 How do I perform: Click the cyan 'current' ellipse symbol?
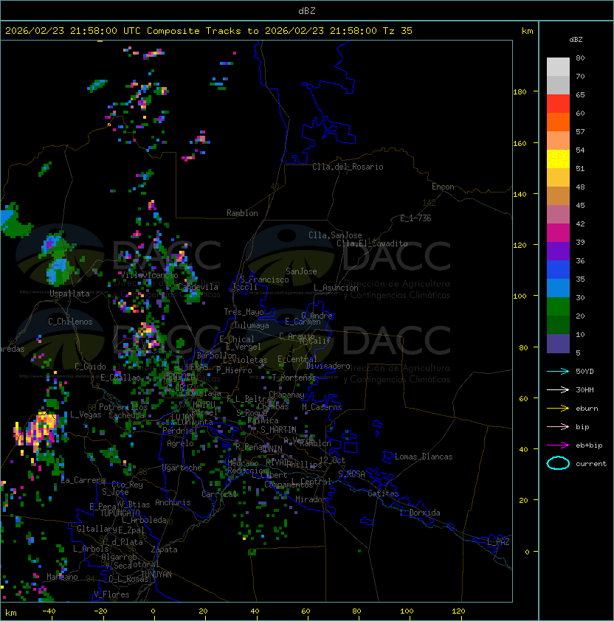pos(558,463)
